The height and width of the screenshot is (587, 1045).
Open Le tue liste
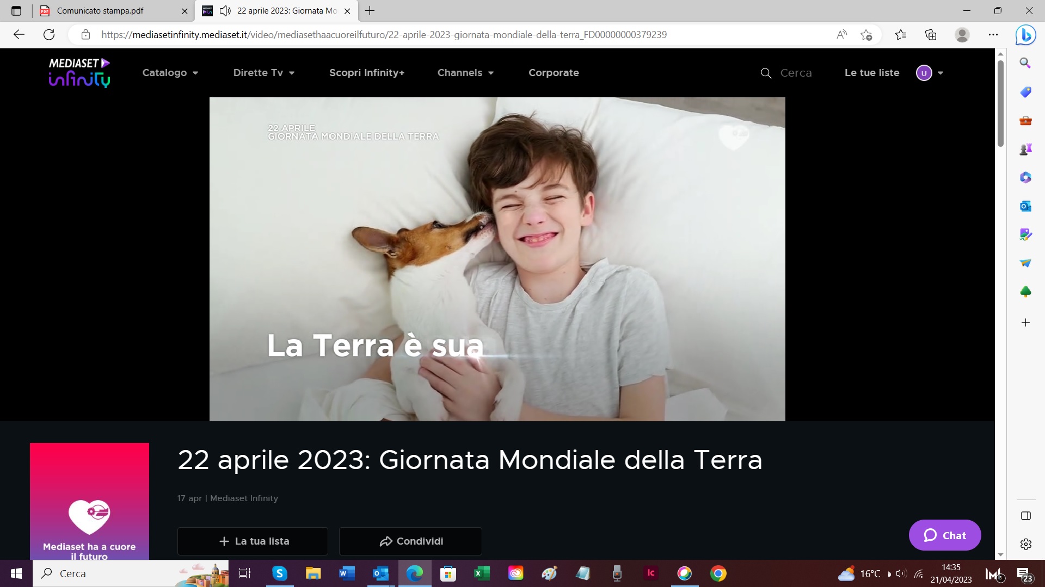pyautogui.click(x=872, y=73)
